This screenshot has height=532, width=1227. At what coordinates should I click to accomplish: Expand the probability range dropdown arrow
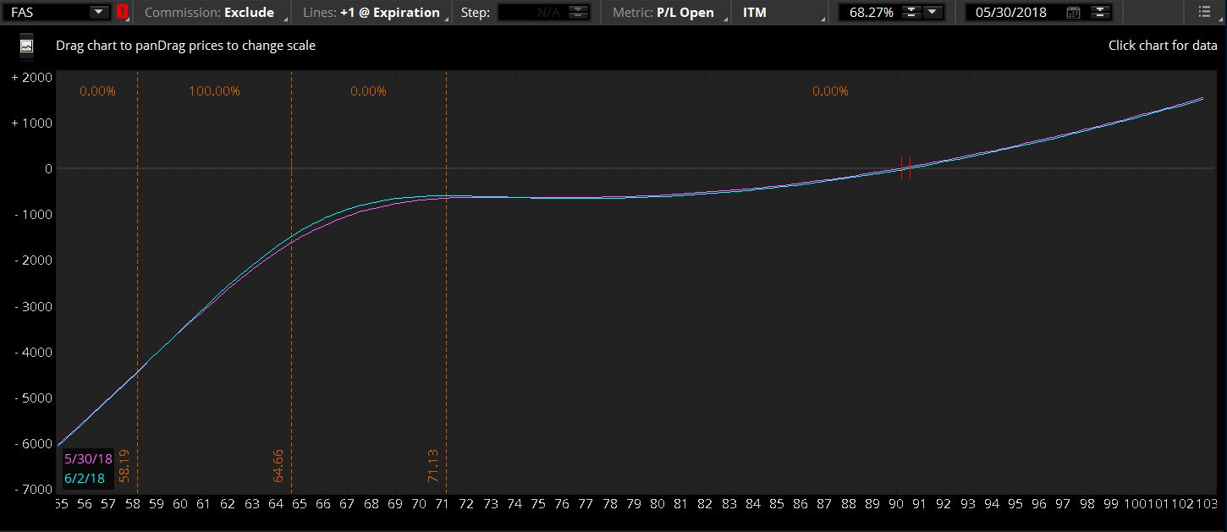tap(932, 13)
